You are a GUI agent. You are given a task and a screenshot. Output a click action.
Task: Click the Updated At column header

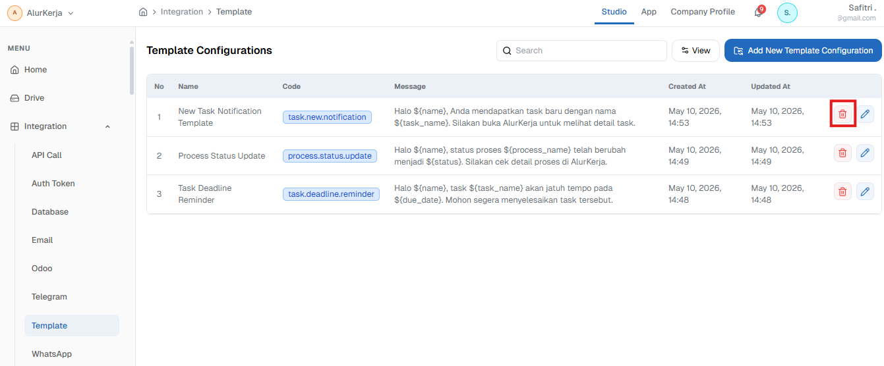click(771, 86)
